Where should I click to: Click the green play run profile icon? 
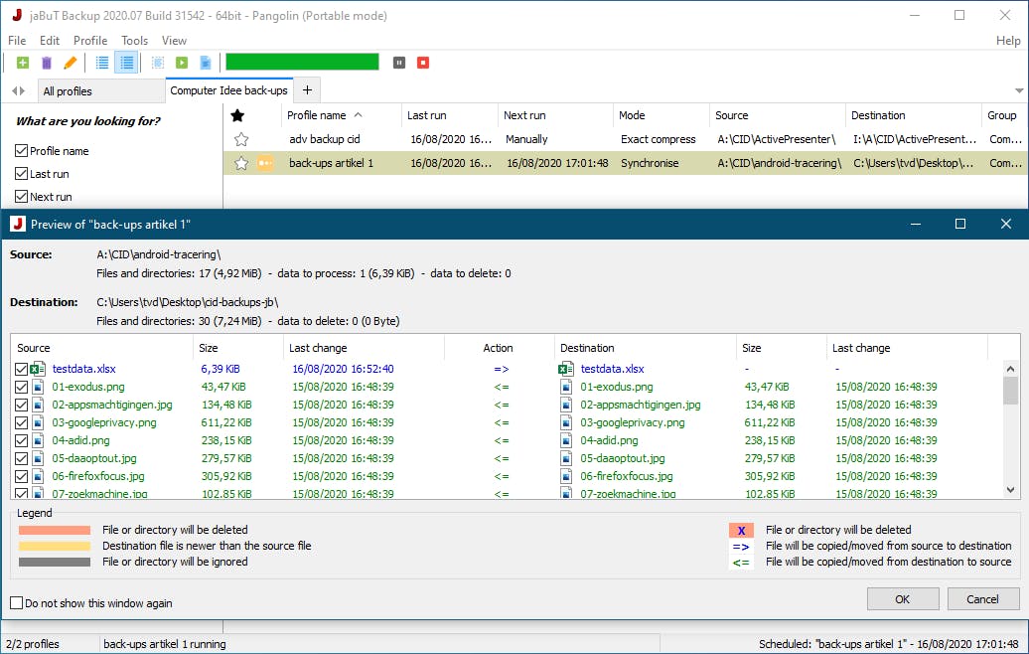click(182, 63)
